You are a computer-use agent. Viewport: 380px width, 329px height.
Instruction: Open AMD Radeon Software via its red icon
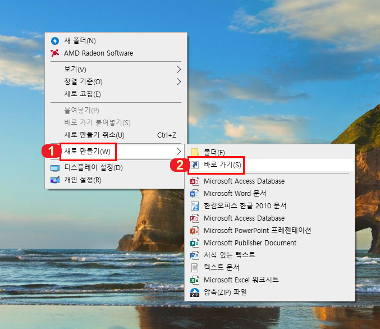[x=55, y=53]
